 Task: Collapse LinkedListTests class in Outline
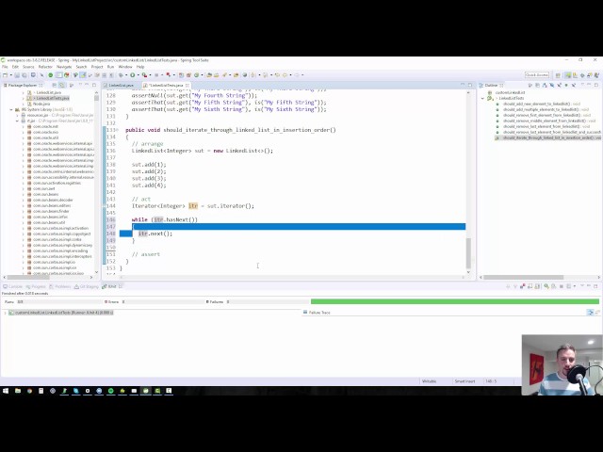pyautogui.click(x=483, y=98)
